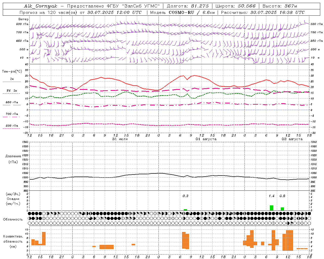The width and height of the screenshot is (324, 259).
Task: Click the small green precipitation bar under 0.3
Action: coord(186,210)
